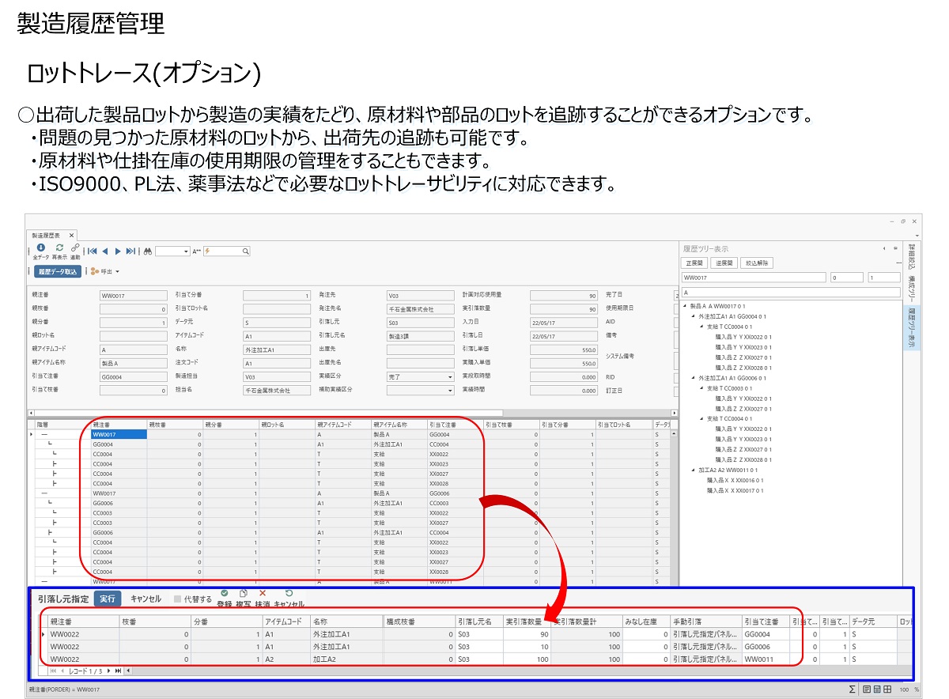Viewport: 949px width, 699px height.
Task: Jump to first record in top toolbar
Action: [93, 251]
